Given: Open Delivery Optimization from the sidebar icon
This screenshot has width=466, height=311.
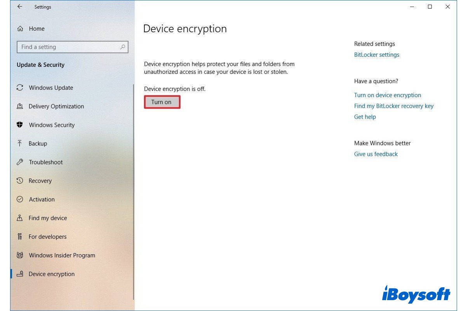Looking at the screenshot, I should [20, 106].
